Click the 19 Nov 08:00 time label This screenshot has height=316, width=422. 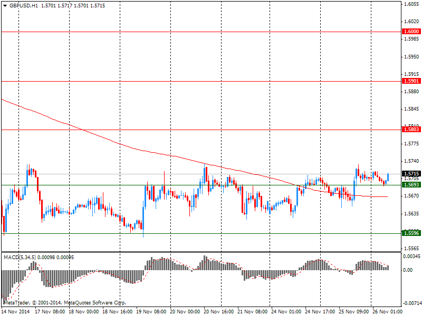pos(151,312)
